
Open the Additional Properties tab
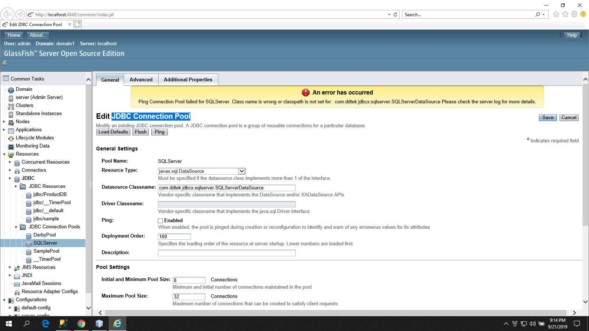(x=188, y=80)
